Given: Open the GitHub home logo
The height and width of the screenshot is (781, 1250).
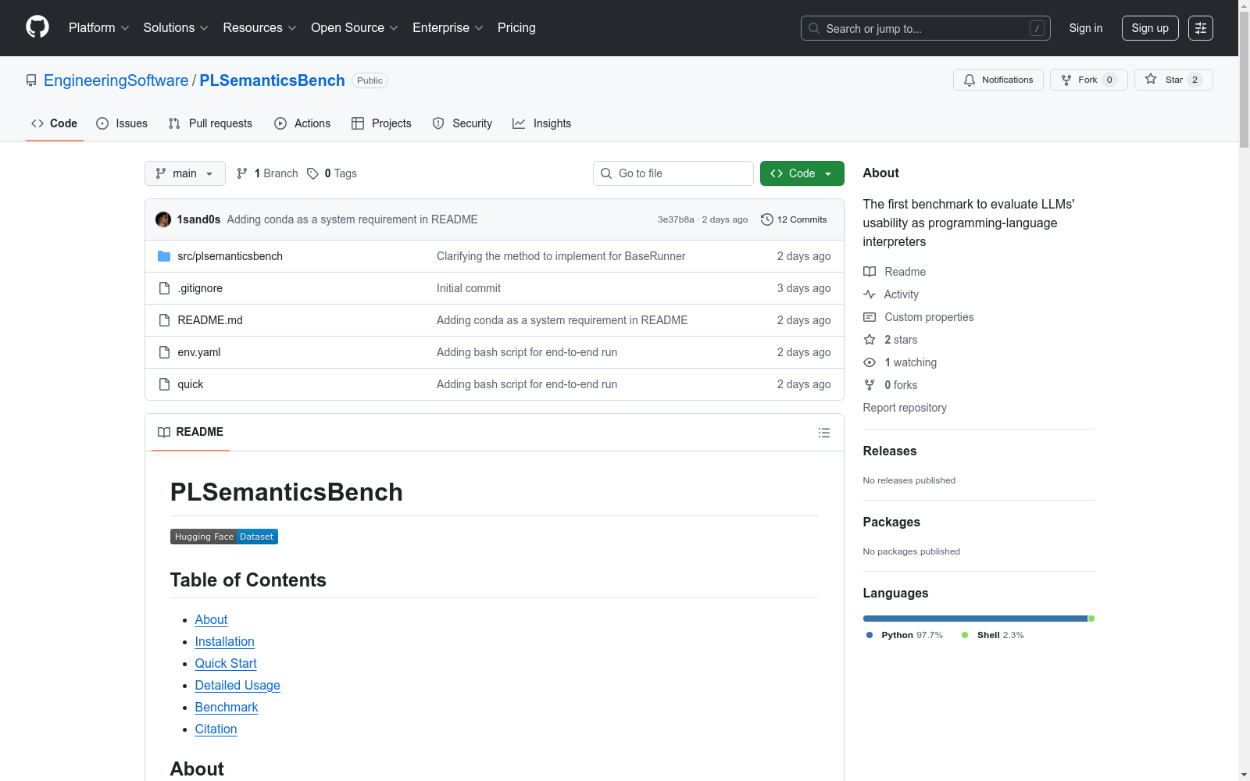Looking at the screenshot, I should point(37,27).
